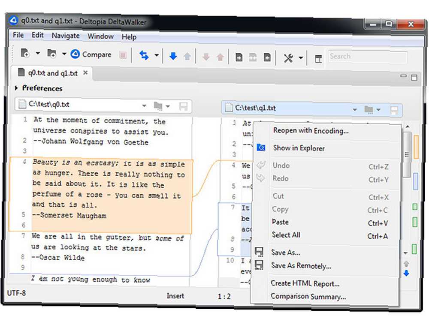
Task: Open the new file comparison dropdown arrow
Action: coord(38,53)
